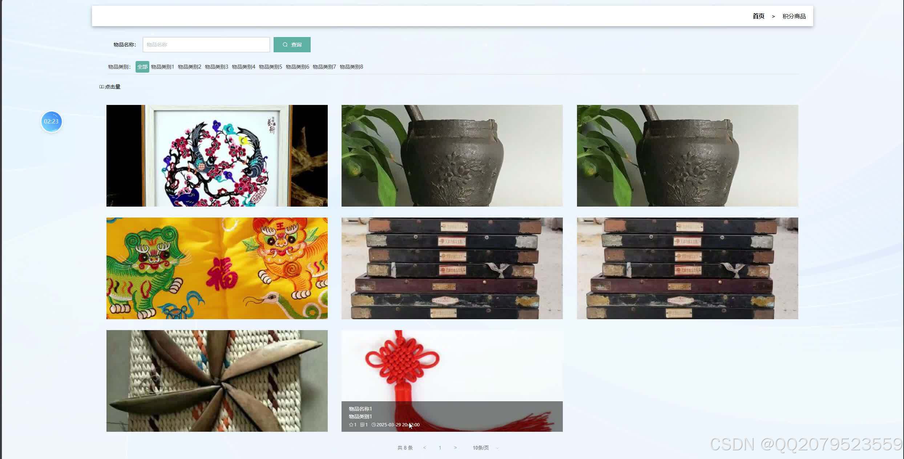The height and width of the screenshot is (459, 904).
Task: Click 物品类别1 label on knot card
Action: [360, 417]
